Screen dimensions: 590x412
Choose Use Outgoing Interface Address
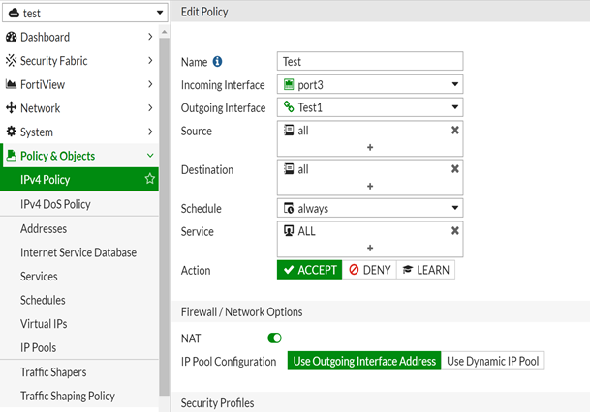point(364,361)
